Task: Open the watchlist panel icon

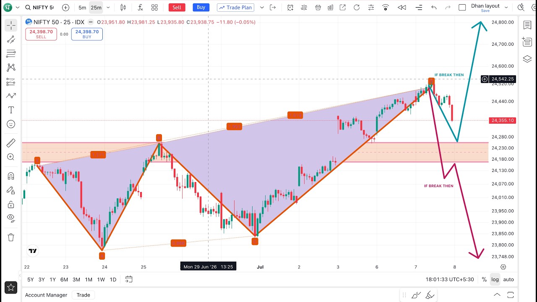Action: pyautogui.click(x=527, y=25)
